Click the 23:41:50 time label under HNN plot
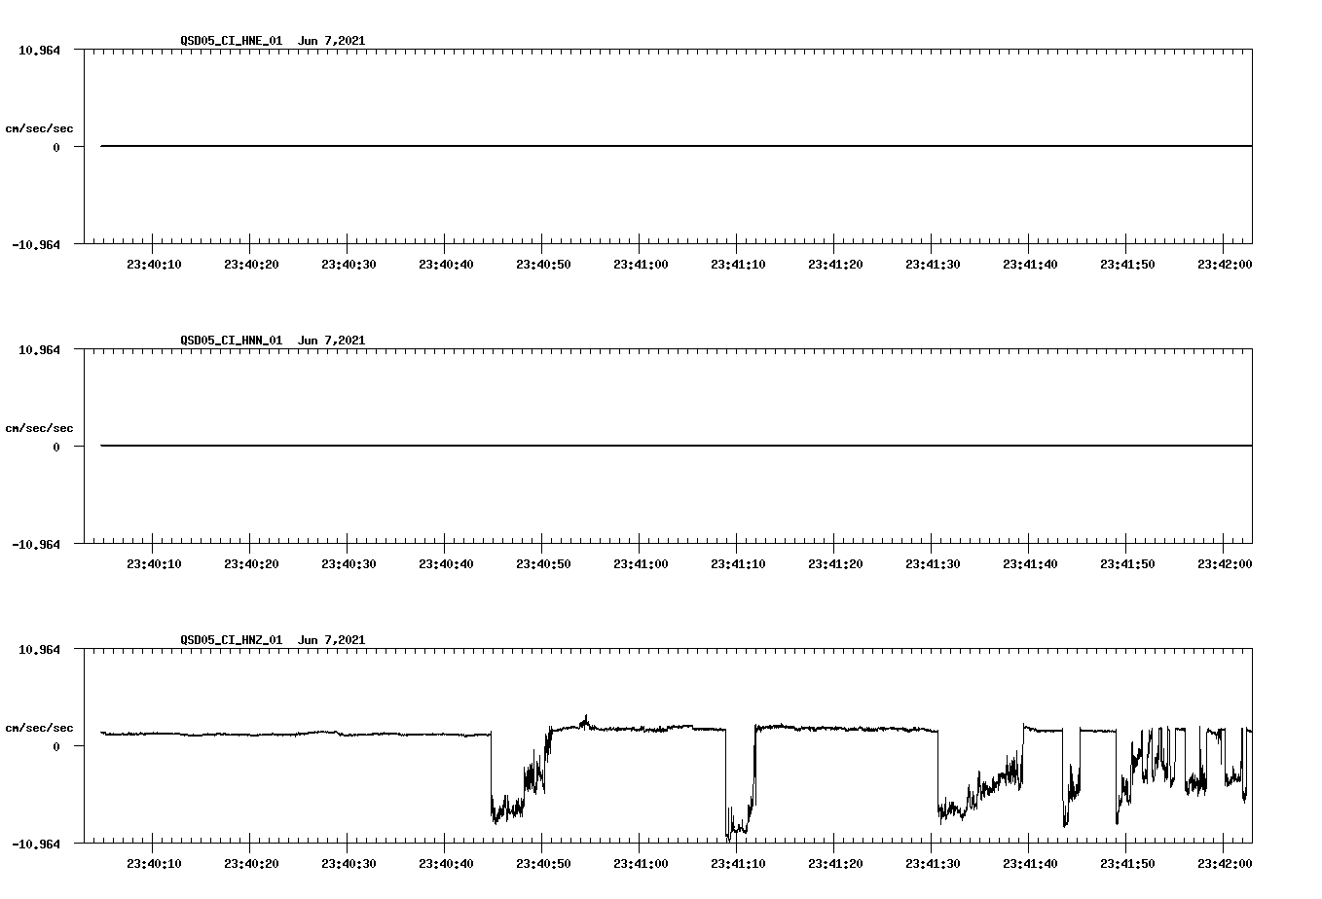This screenshot has width=1322, height=899. (1127, 564)
